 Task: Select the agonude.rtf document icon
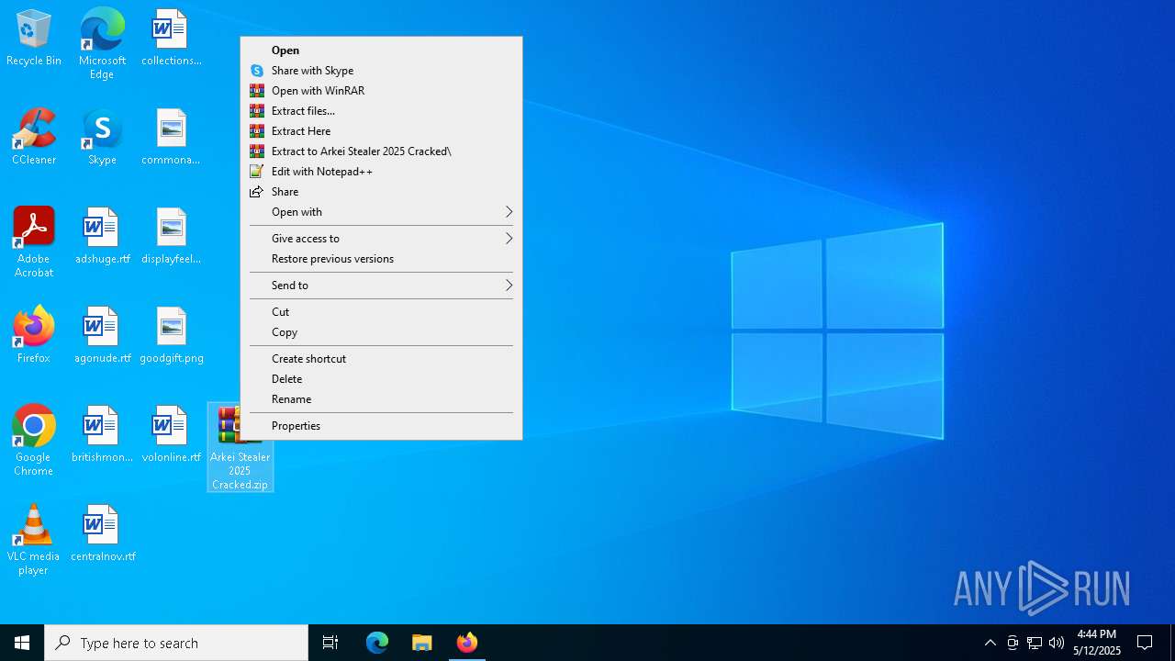click(102, 336)
